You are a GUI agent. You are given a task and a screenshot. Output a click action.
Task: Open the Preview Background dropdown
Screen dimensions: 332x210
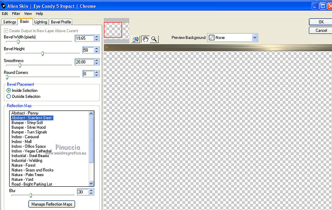point(255,38)
